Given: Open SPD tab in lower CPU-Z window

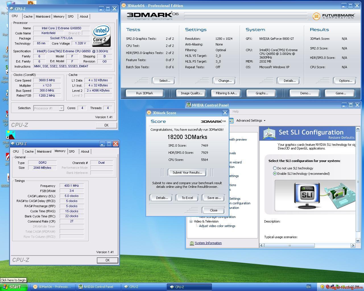Looking at the screenshot, I should (72, 151).
